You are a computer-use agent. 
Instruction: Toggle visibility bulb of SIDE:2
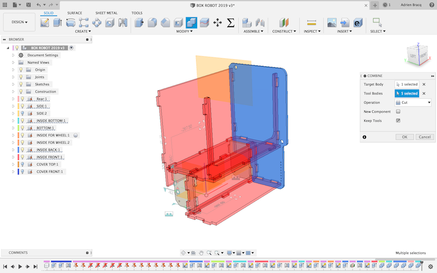pos(22,114)
